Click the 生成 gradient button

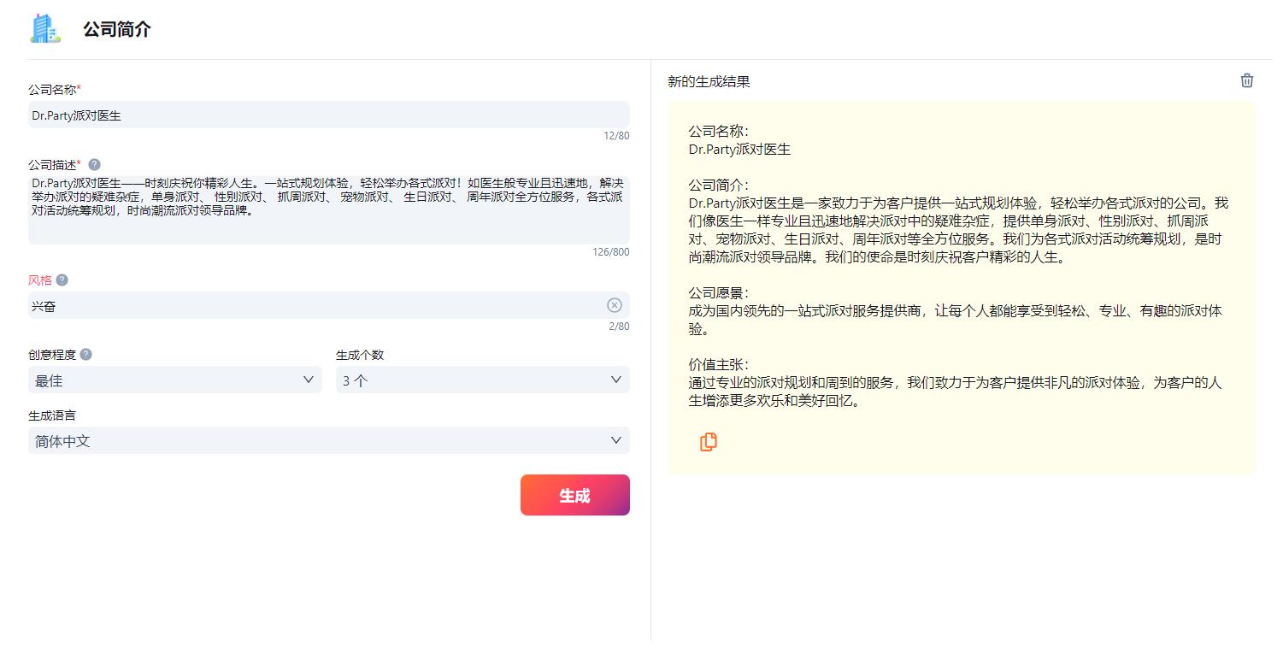click(x=575, y=495)
